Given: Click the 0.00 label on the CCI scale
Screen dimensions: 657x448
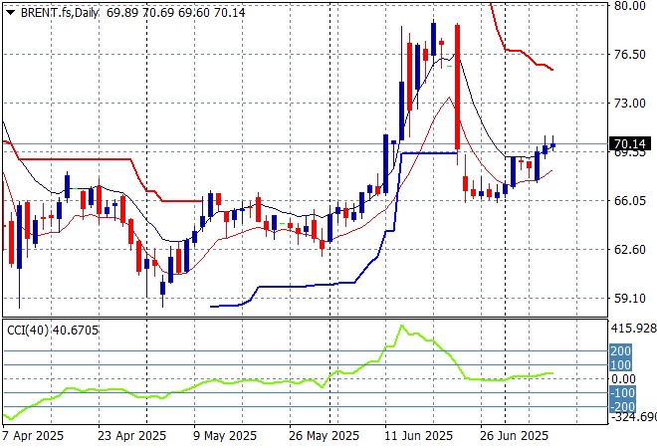Looking at the screenshot, I should (x=623, y=379).
